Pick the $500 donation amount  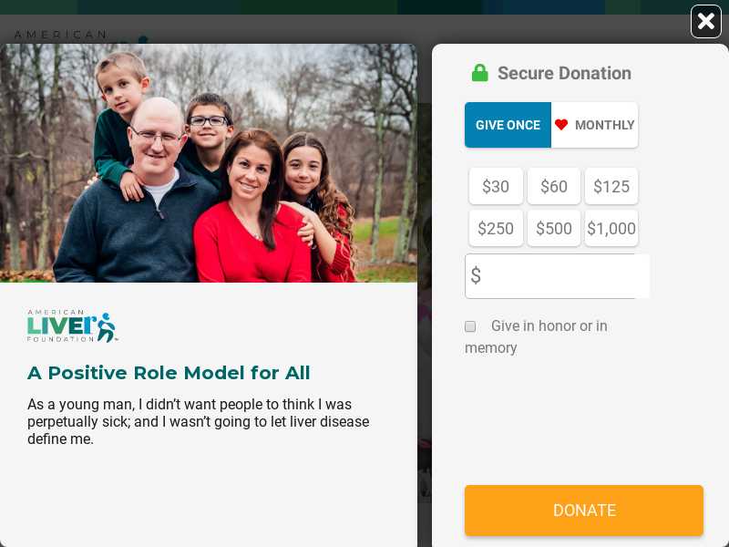pos(554,229)
